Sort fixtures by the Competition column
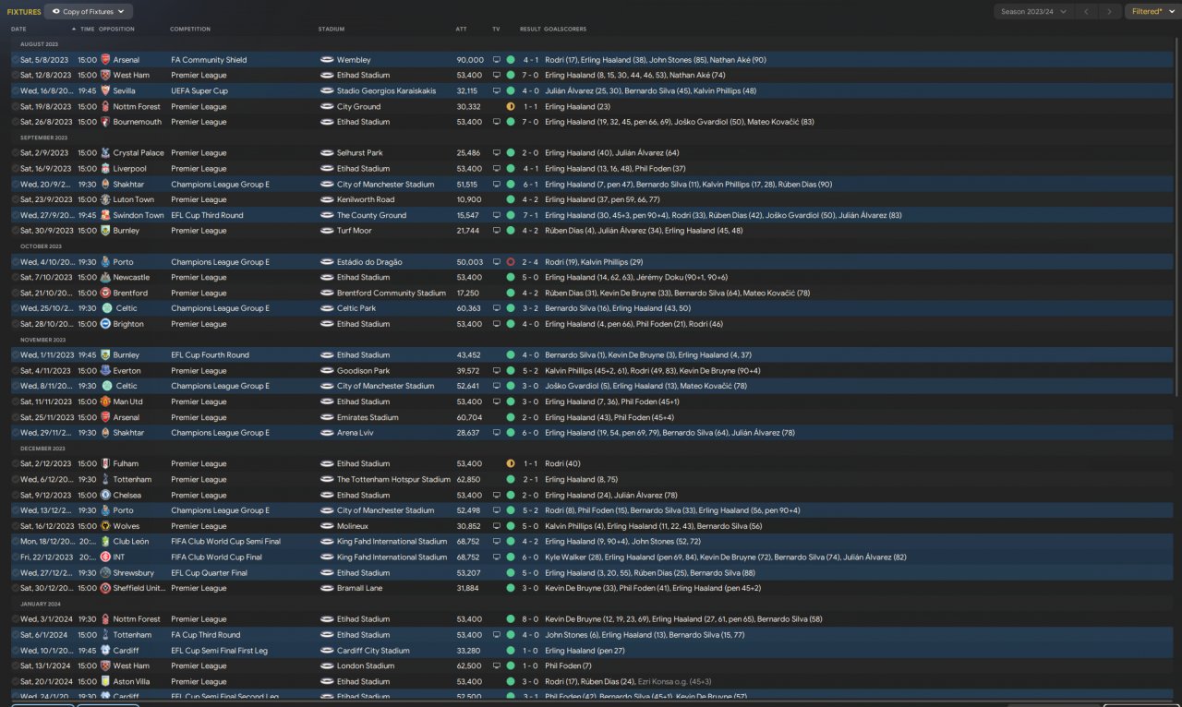The height and width of the screenshot is (707, 1182). click(190, 30)
